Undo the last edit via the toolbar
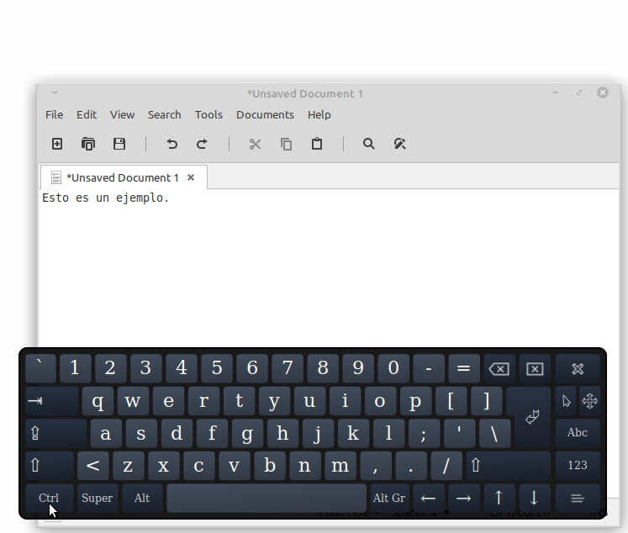 click(x=172, y=144)
